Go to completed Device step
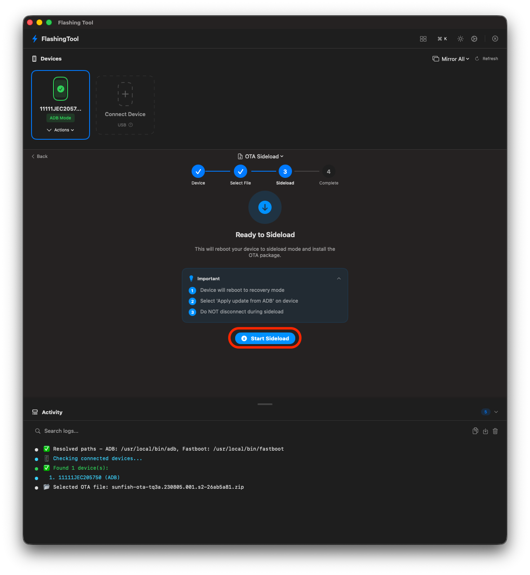This screenshot has width=530, height=575. (198, 171)
